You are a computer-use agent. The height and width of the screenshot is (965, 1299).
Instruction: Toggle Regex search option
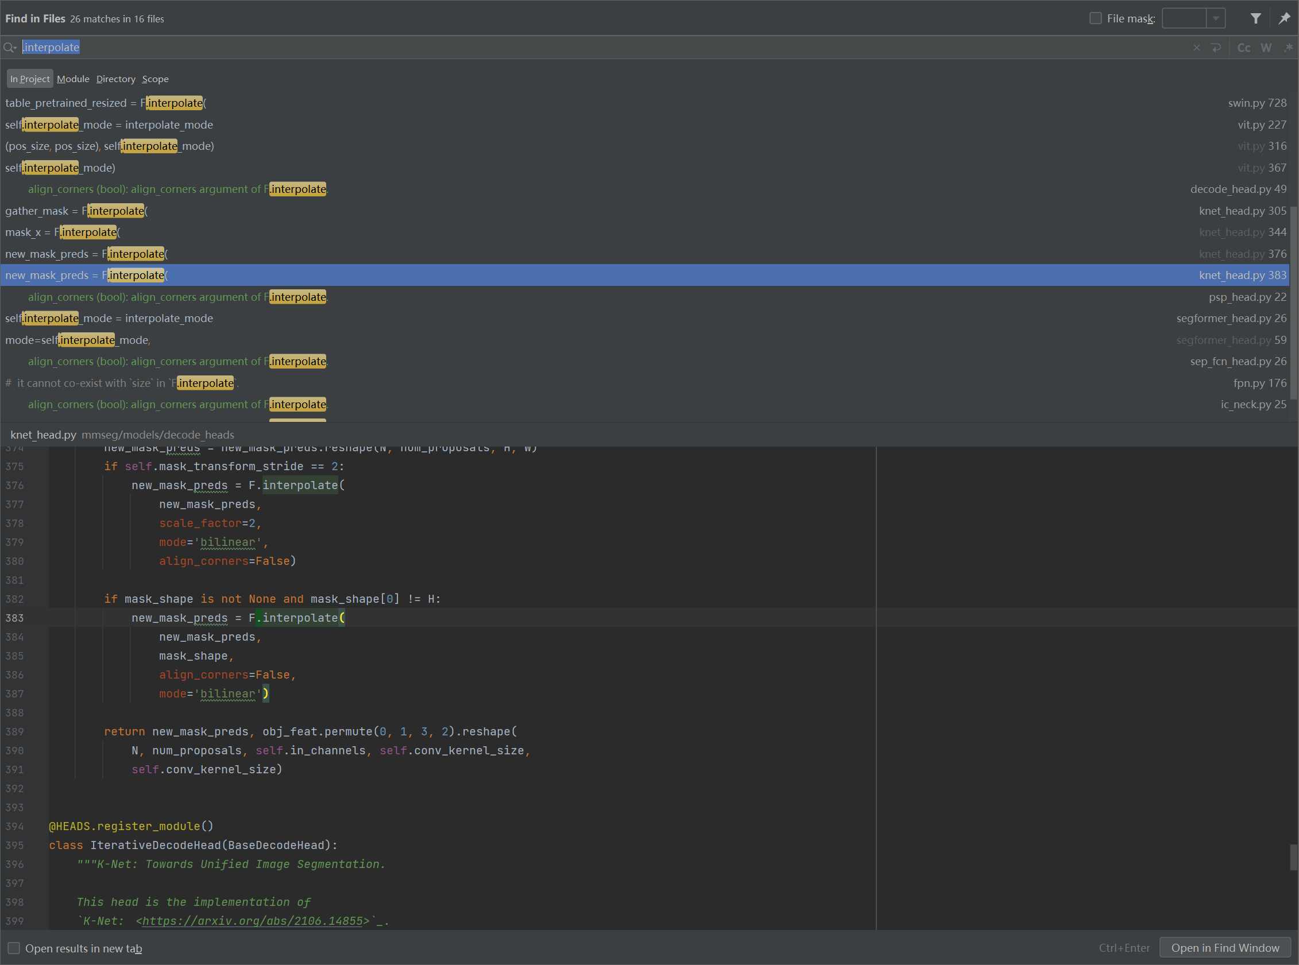coord(1288,48)
